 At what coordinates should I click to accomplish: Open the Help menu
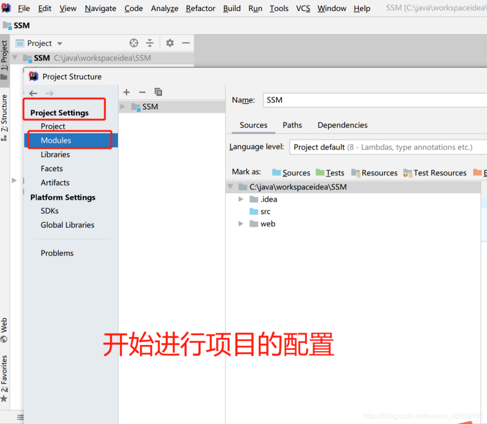[x=362, y=8]
